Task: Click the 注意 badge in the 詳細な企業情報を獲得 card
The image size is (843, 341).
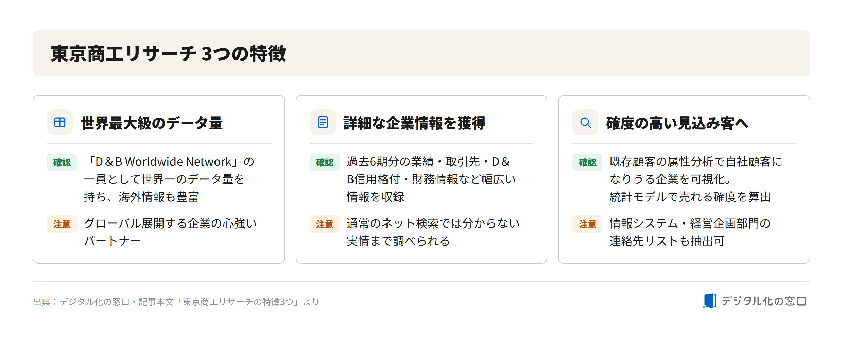Action: tap(325, 224)
